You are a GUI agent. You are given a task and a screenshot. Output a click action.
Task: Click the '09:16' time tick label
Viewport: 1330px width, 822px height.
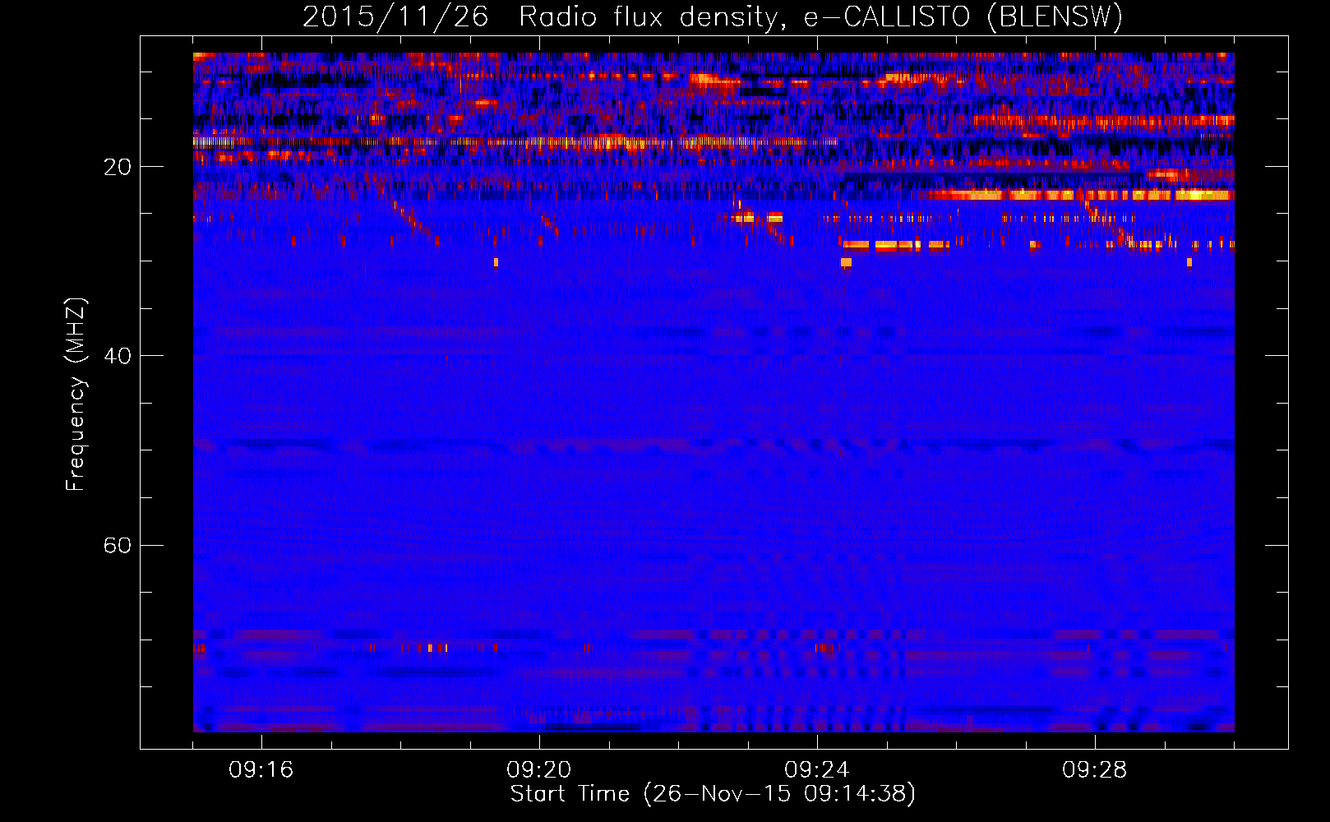(x=261, y=770)
